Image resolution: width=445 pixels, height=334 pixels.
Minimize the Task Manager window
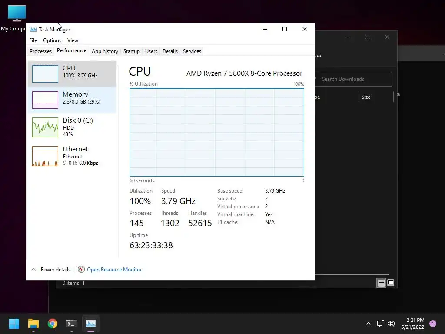pos(265,29)
